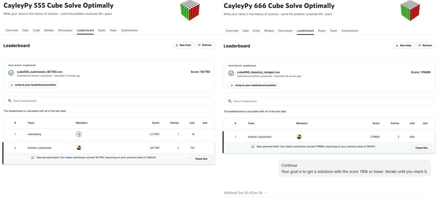437x199 pixels.
Task: Open the webmaking team row link
Action: pyautogui.click(x=34, y=134)
